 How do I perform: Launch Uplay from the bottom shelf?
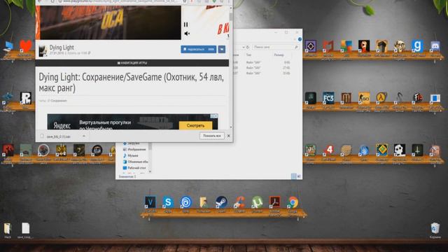(185, 202)
